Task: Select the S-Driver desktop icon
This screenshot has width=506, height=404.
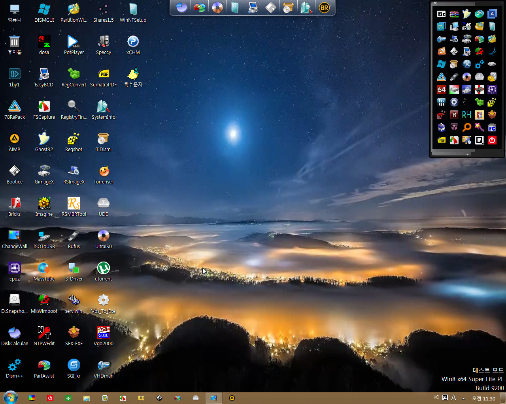Action: click(74, 272)
